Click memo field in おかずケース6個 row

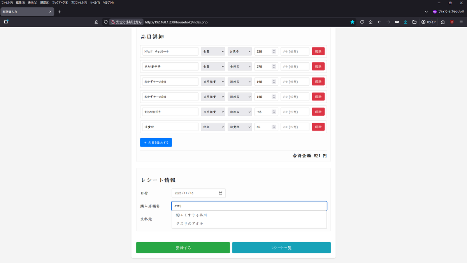[x=295, y=81]
